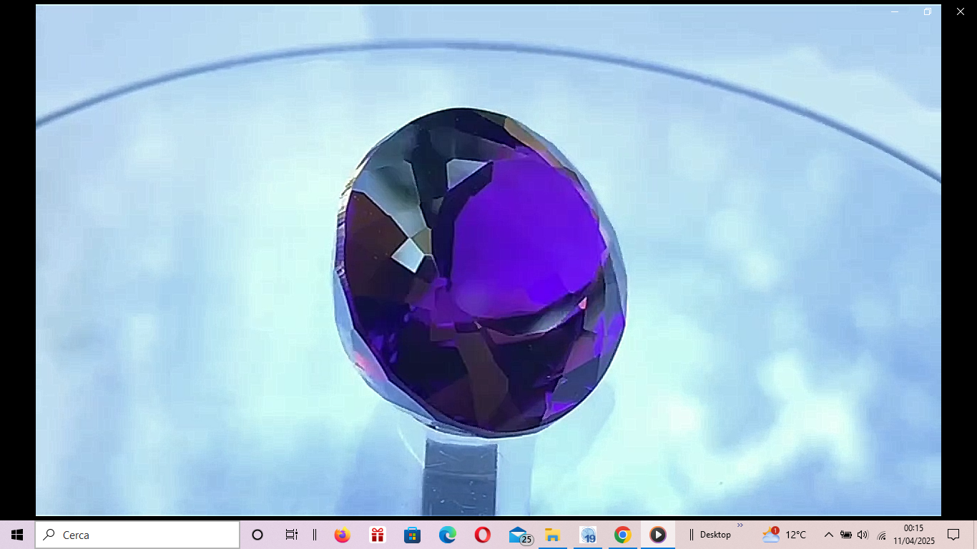Launch Microsoft Store from the taskbar

coord(412,535)
